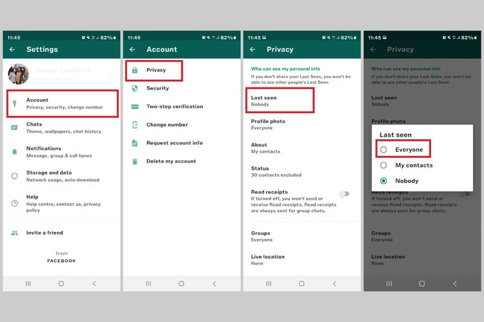Tap Delete my account
This screenshot has width=484, height=322.
click(x=170, y=161)
